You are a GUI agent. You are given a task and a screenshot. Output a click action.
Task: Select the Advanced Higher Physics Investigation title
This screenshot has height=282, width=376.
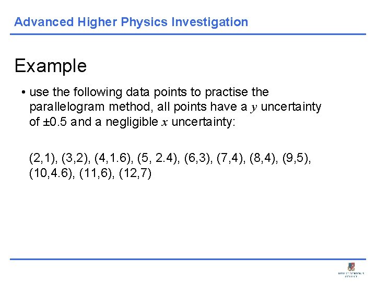tap(131, 22)
